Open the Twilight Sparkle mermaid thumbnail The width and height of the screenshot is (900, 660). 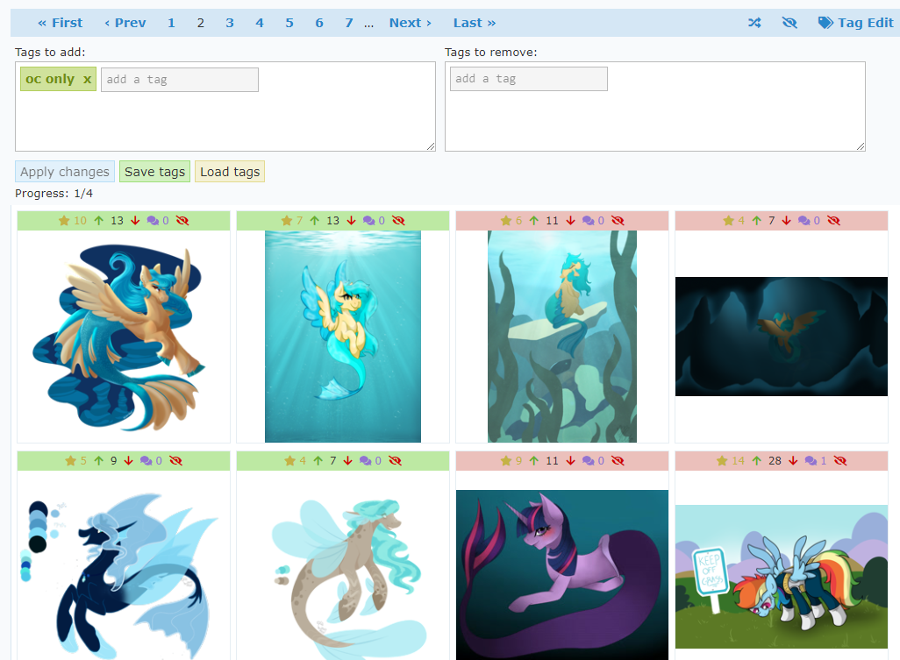click(x=562, y=575)
